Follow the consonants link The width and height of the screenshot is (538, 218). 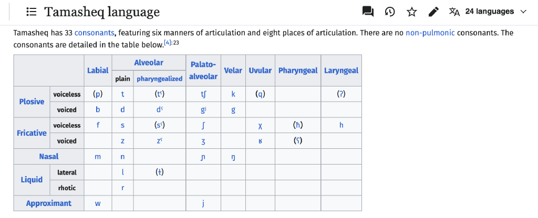(x=95, y=33)
